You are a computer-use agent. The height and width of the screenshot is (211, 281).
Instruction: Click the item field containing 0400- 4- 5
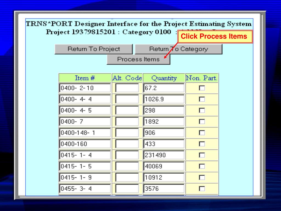tap(85, 110)
